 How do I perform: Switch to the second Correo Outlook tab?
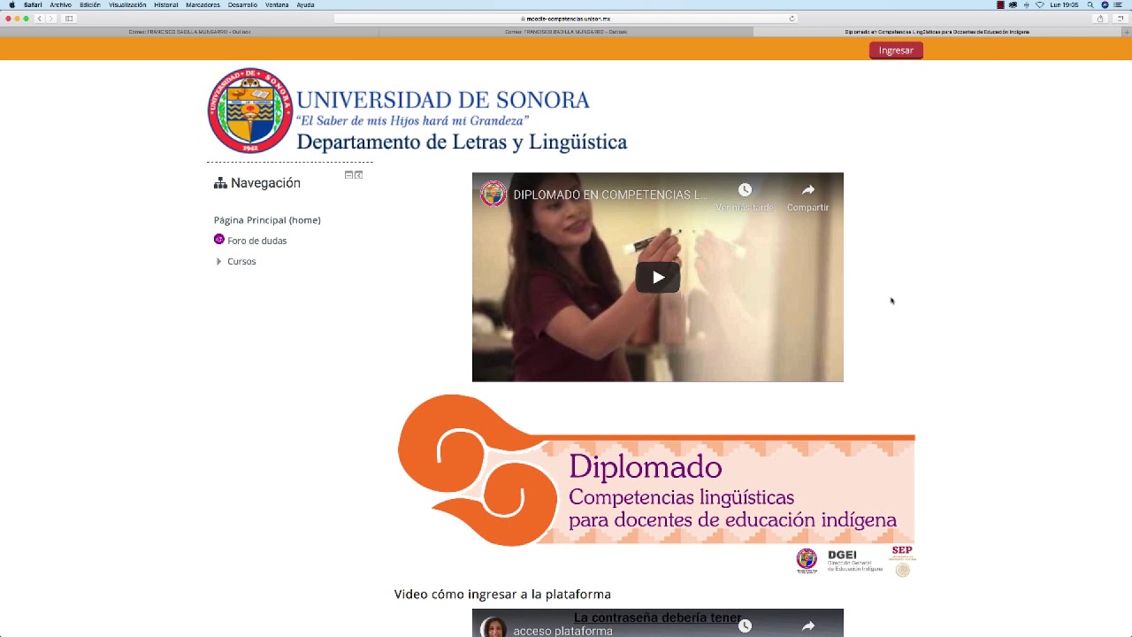[x=566, y=32]
